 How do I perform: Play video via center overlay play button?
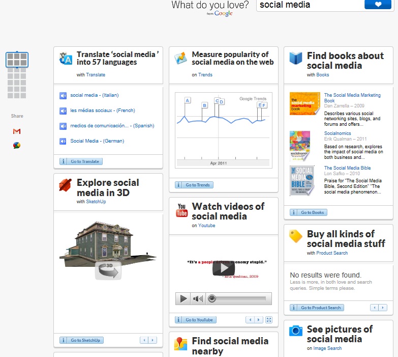point(224,268)
